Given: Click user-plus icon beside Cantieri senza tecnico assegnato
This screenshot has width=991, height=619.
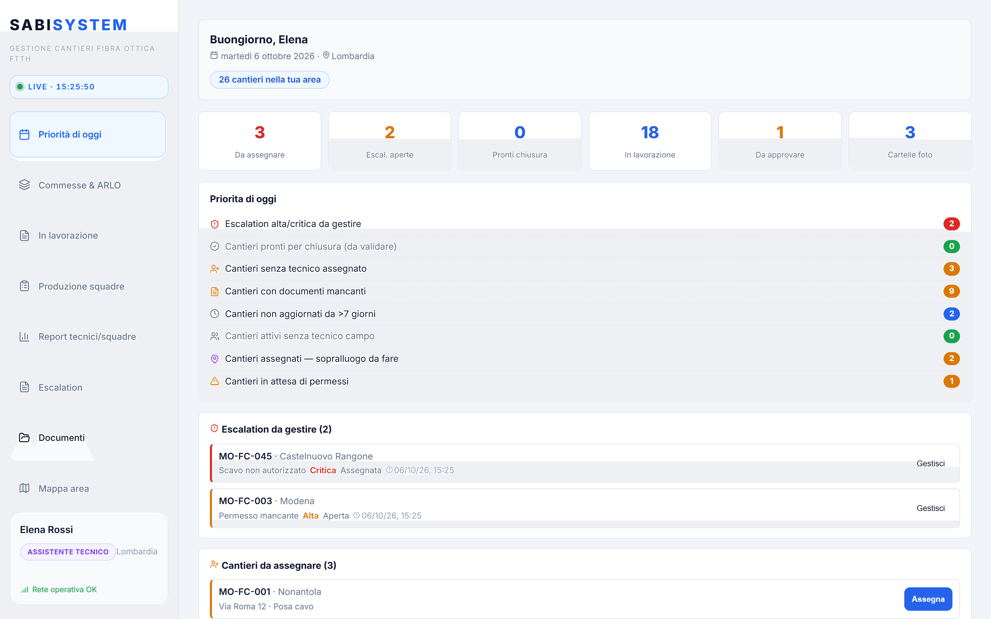Looking at the screenshot, I should (215, 269).
